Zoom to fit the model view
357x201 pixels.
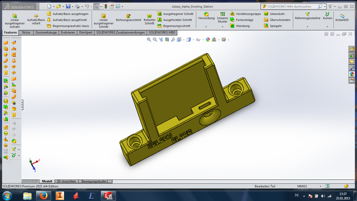[x=149, y=40]
